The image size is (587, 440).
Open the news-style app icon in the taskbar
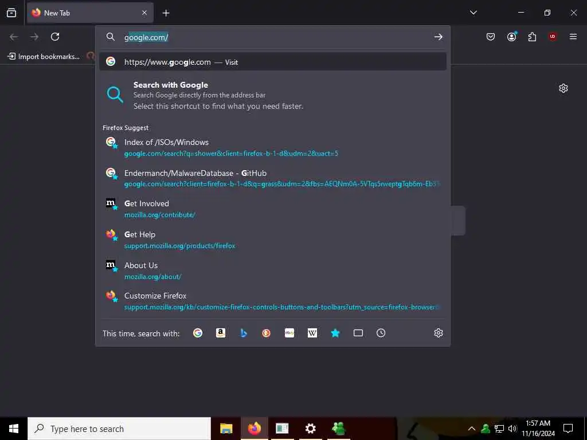pyautogui.click(x=282, y=429)
